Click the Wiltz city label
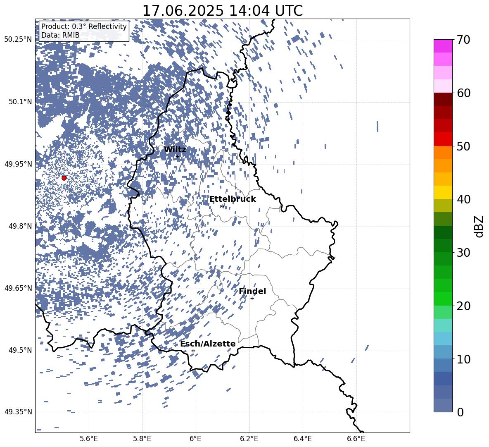Image resolution: width=489 pixels, height=447 pixels. [x=175, y=150]
